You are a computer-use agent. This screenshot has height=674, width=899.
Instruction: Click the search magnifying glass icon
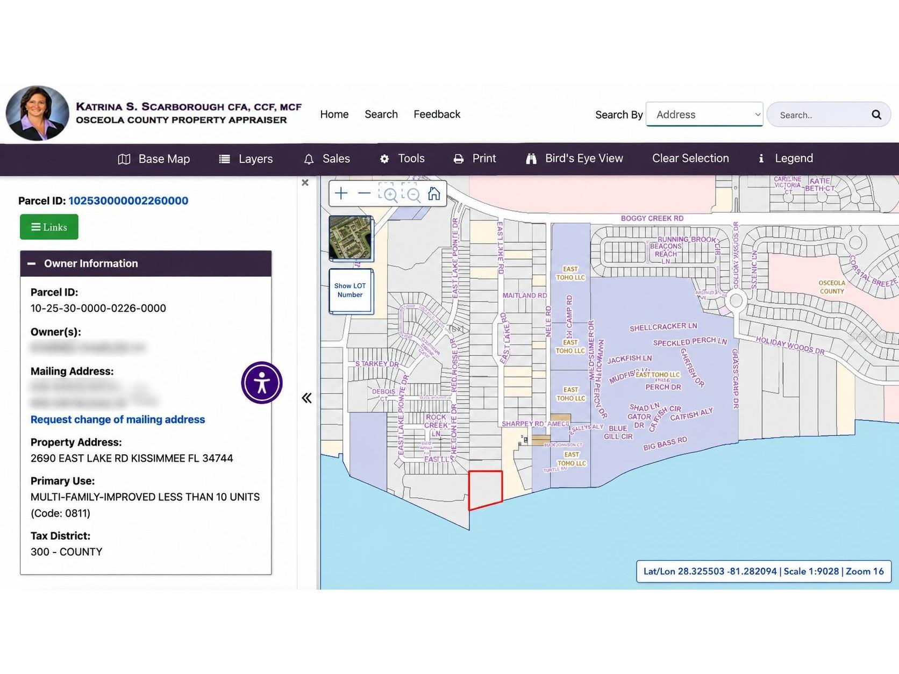(876, 114)
